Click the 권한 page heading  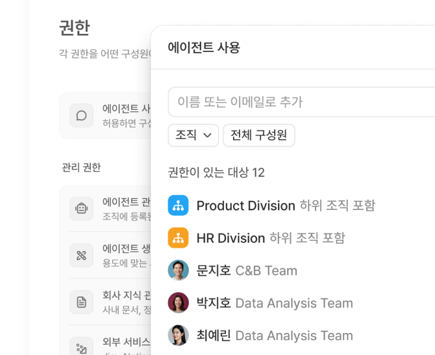(75, 27)
